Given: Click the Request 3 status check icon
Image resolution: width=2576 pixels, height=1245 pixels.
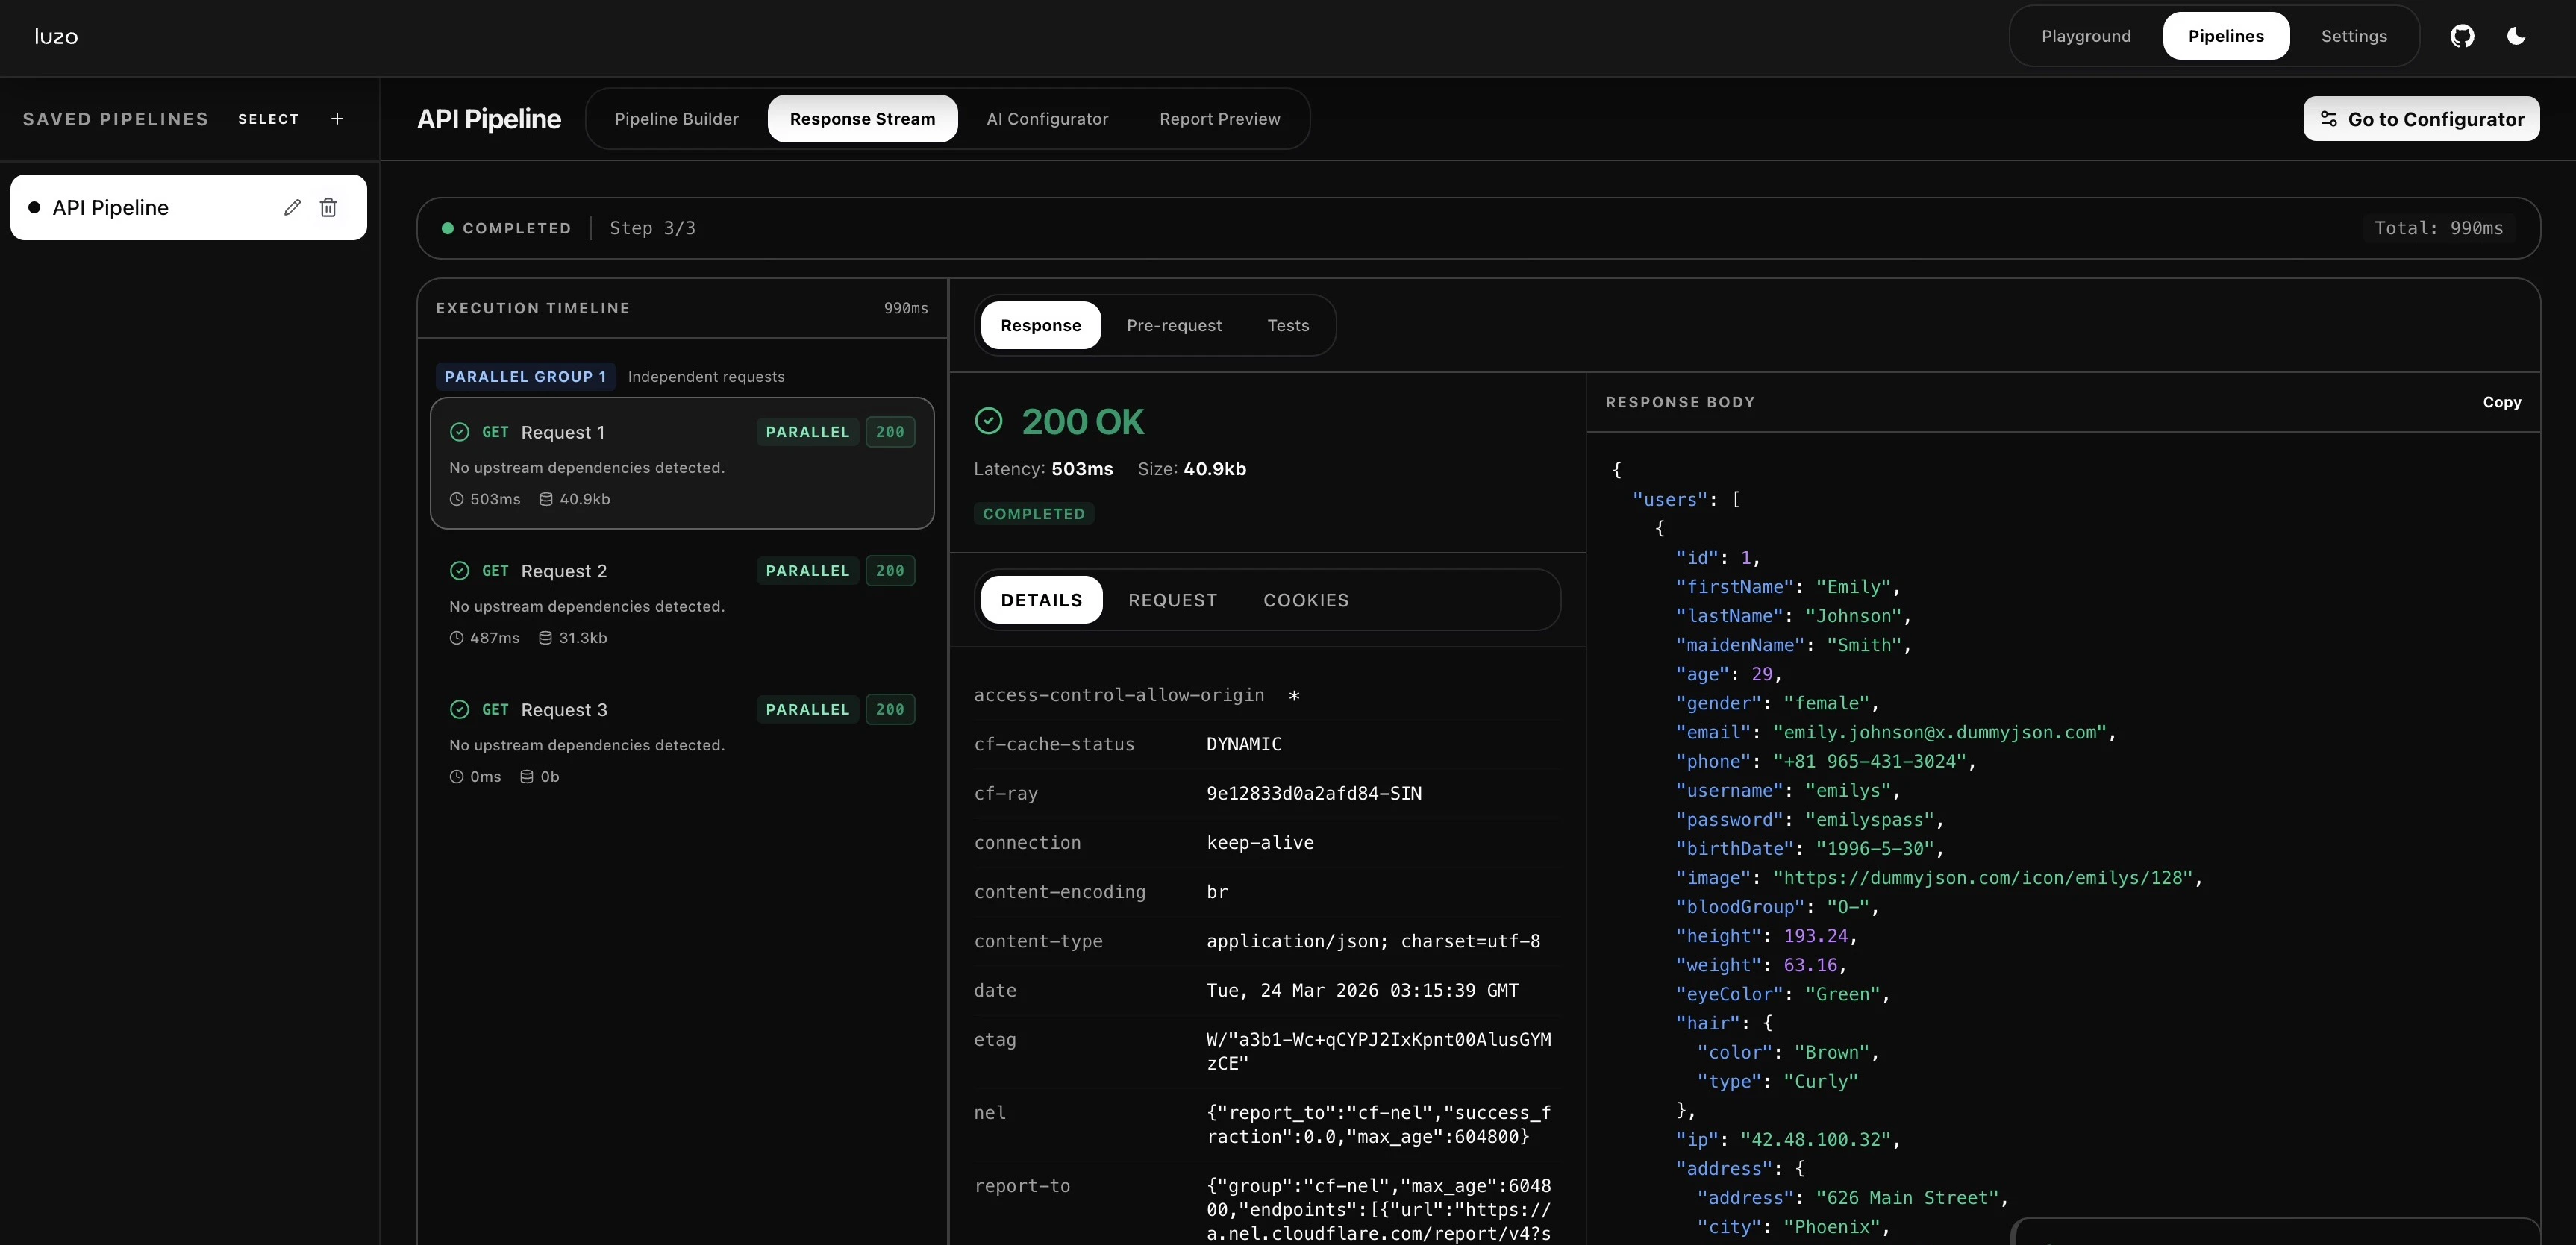Looking at the screenshot, I should [459, 710].
